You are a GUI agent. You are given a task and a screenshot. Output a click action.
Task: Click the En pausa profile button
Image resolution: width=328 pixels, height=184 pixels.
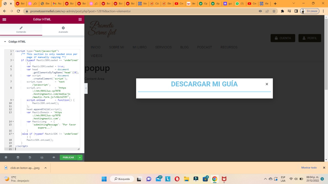point(310,11)
